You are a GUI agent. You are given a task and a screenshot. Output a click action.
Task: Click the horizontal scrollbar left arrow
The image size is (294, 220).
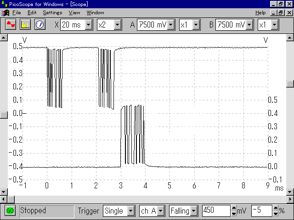coord(4,199)
